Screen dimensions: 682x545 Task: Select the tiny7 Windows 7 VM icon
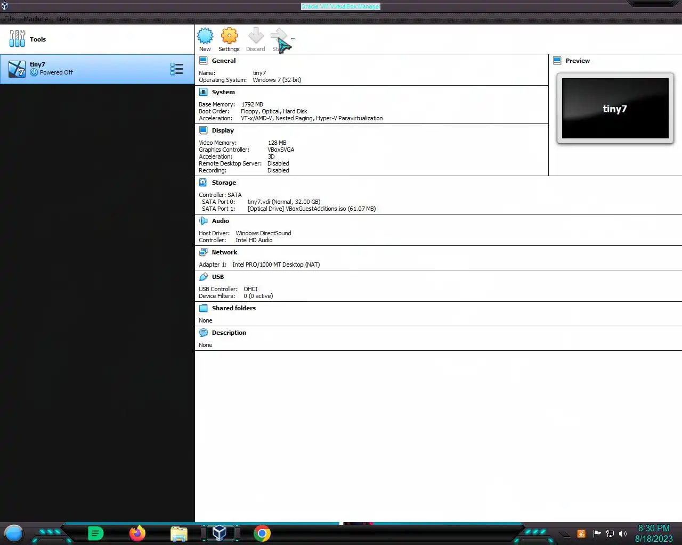click(17, 69)
